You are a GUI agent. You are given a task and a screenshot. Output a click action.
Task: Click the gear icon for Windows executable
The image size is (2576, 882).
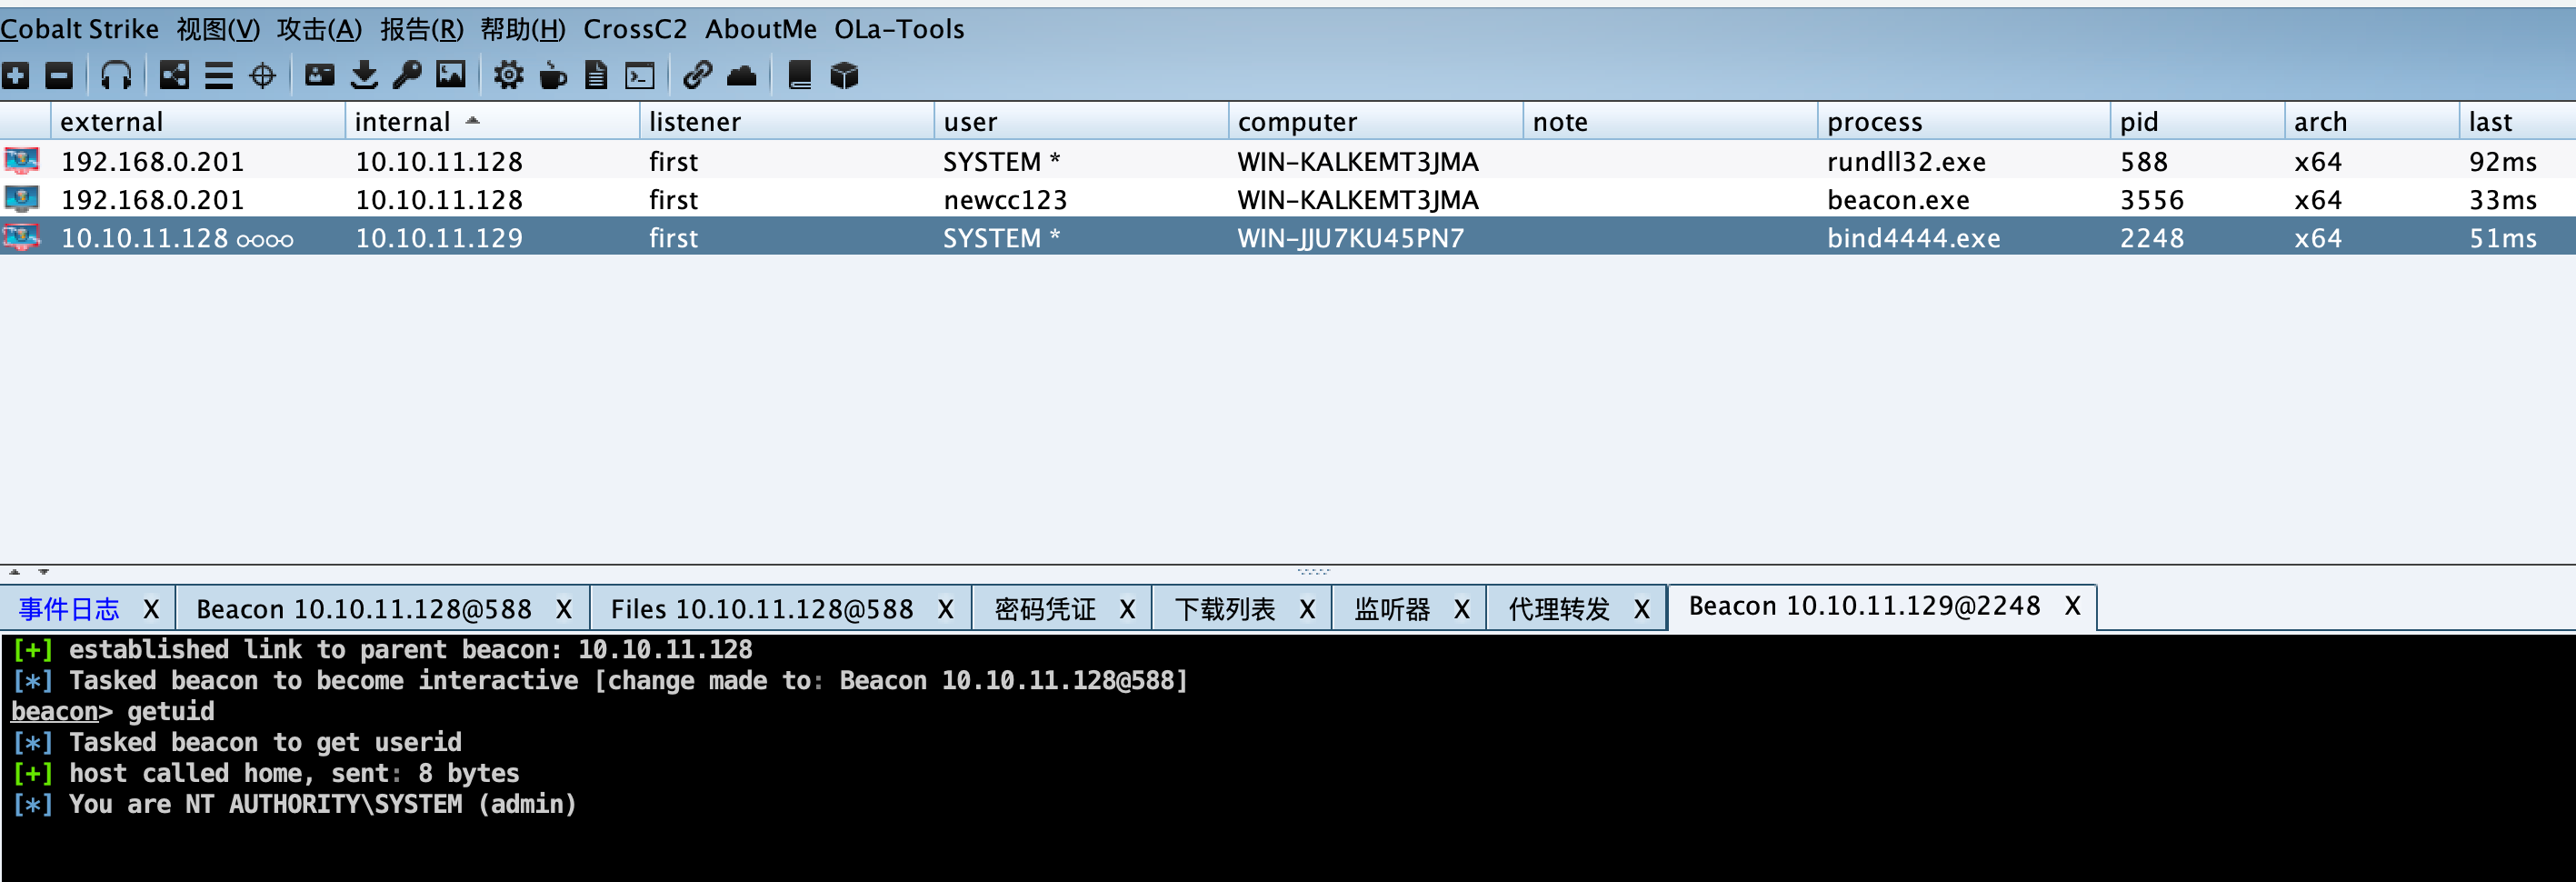[x=508, y=75]
